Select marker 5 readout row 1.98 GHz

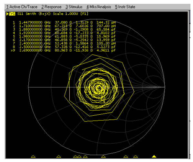click(64, 36)
